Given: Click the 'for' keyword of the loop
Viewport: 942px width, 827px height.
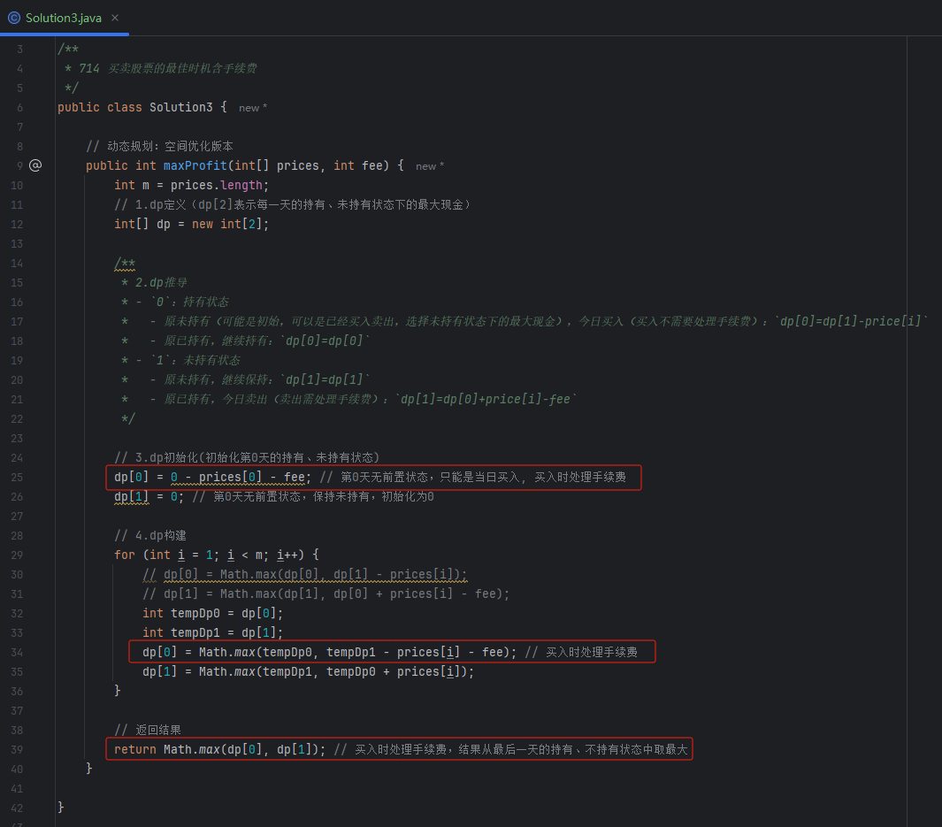Looking at the screenshot, I should [x=125, y=555].
